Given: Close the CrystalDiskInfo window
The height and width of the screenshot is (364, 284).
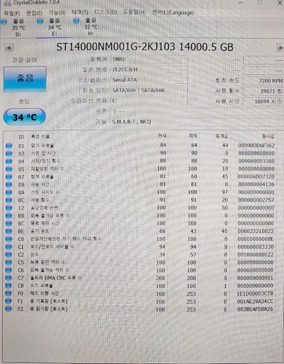Looking at the screenshot, I should coord(280,3).
